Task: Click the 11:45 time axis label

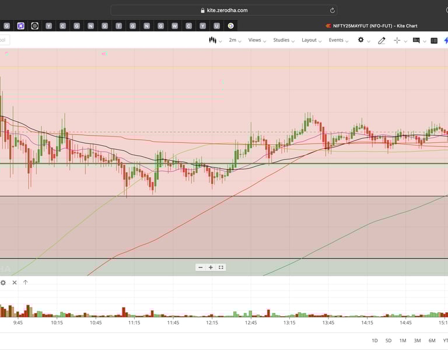Action: [173, 323]
